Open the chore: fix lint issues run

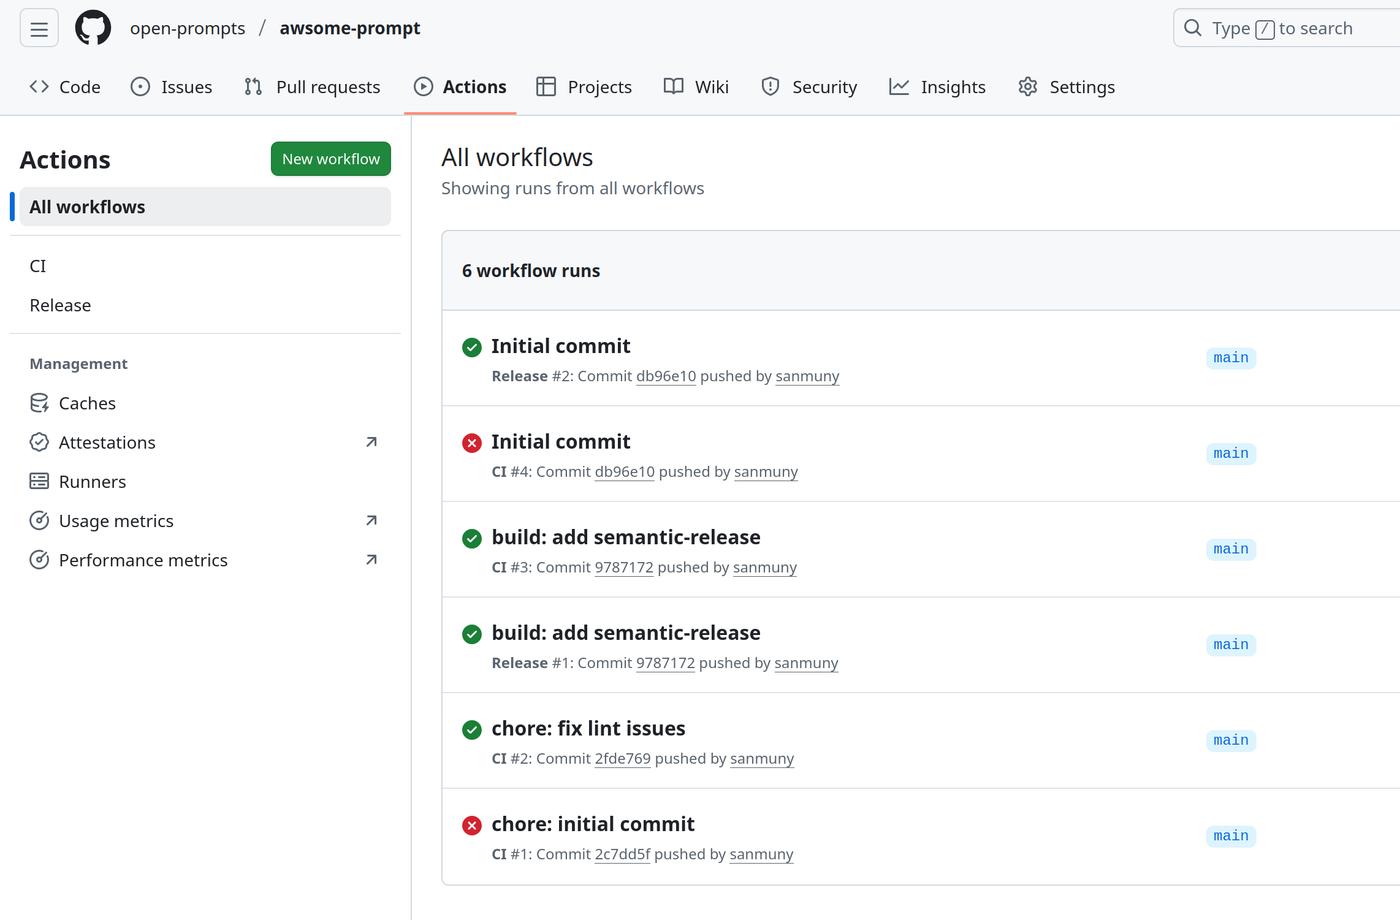[x=588, y=728]
